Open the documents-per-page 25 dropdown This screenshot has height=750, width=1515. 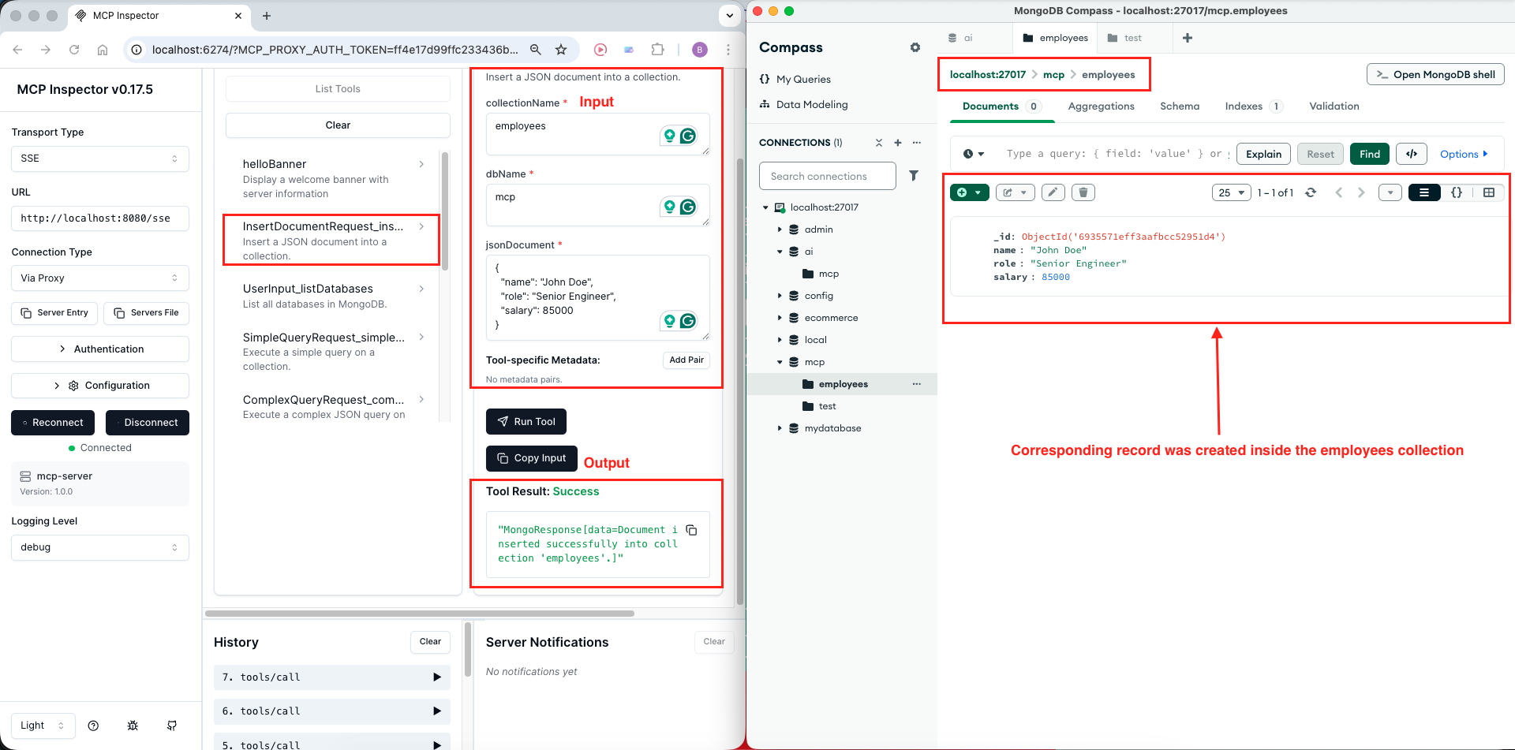[1231, 192]
